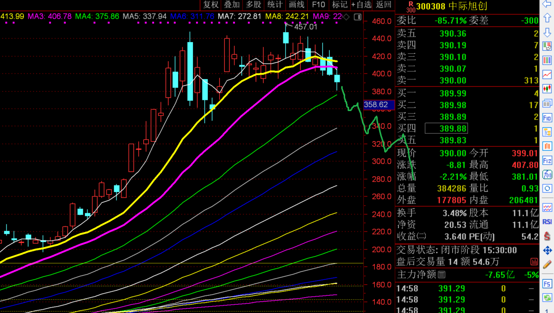
Task: Click the blue four-way move arrows icon
Action: [547, 250]
